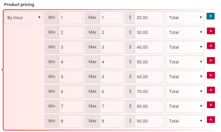Screen dimensions: 221x132
Task: Open Total dropdown for the $20.00 row
Action: coord(185,18)
